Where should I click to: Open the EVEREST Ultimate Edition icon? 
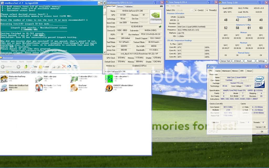coord(109,88)
